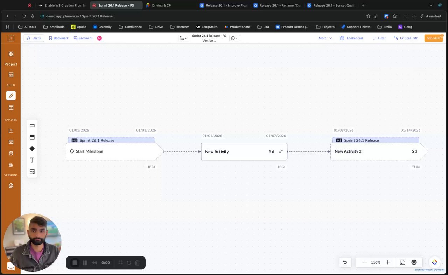Open the Filter options
The width and height of the screenshot is (448, 275).
click(x=379, y=38)
